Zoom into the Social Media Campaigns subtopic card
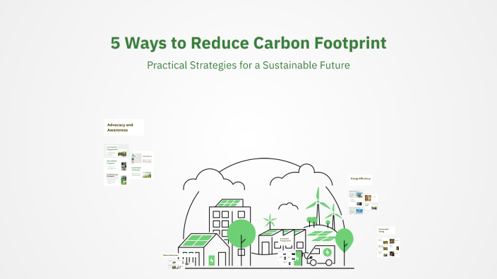This screenshot has height=279, width=497. 142,172
